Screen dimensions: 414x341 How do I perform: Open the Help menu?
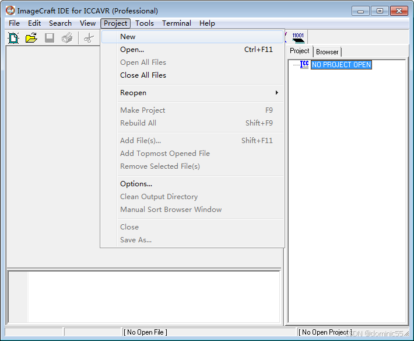pyautogui.click(x=207, y=23)
